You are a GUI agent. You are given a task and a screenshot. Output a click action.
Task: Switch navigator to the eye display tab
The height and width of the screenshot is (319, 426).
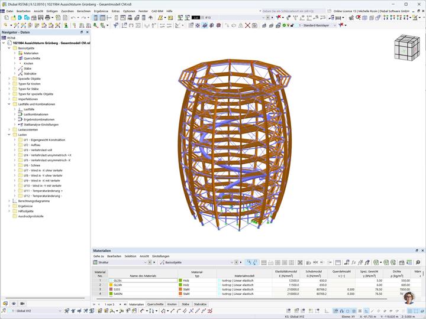[x=14, y=304]
